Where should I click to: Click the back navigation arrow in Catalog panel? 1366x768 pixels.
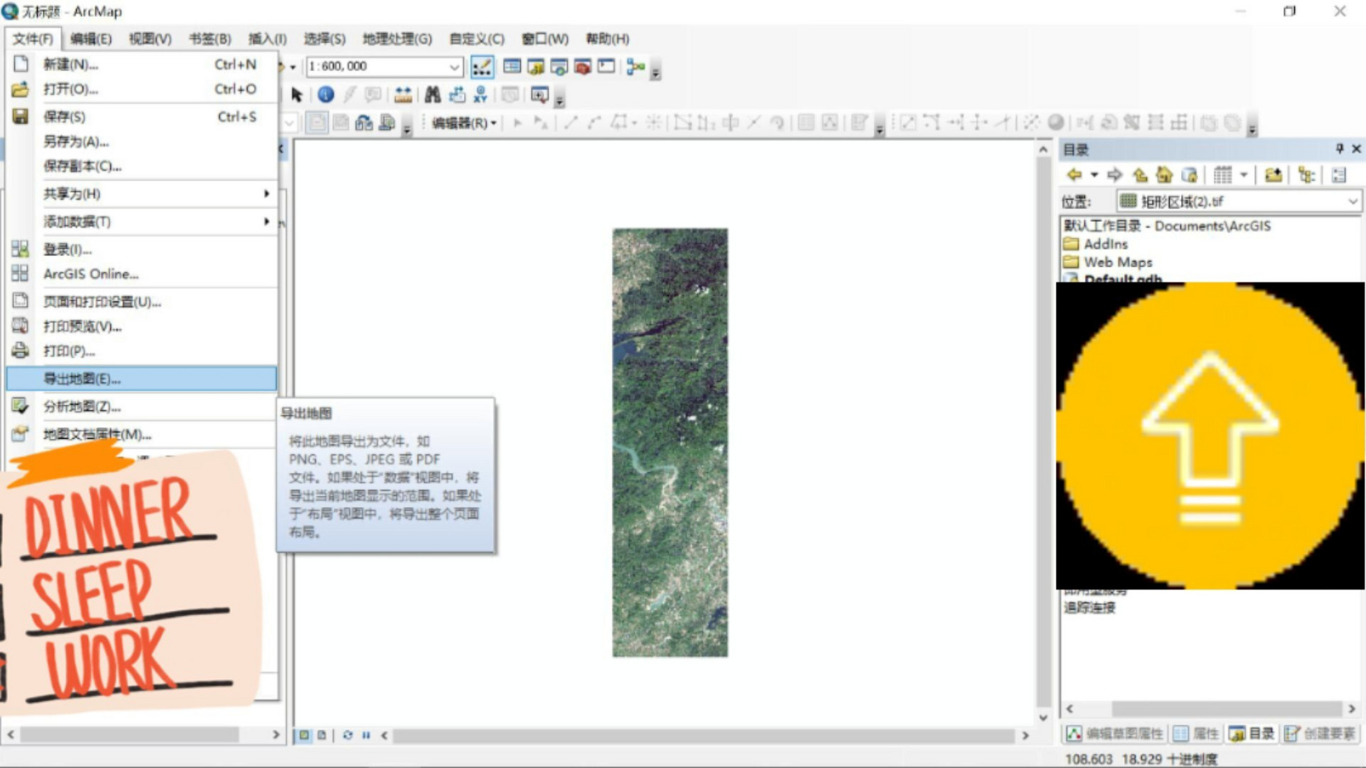1074,175
